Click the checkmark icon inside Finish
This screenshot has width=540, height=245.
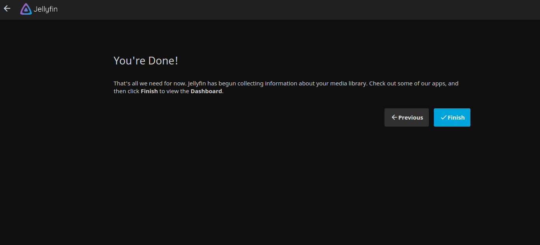pos(443,117)
